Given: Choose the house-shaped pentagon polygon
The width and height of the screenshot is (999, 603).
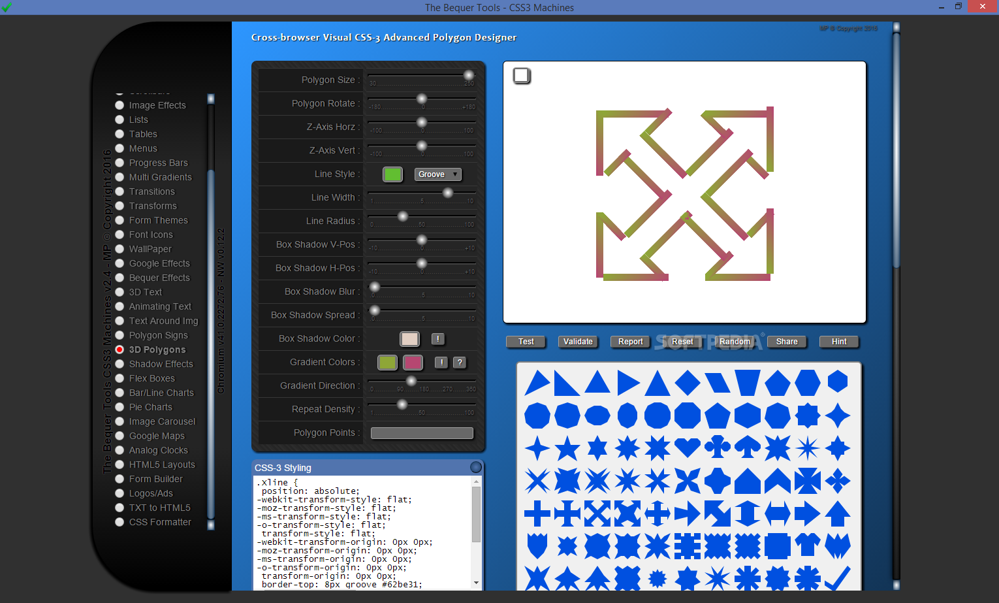Looking at the screenshot, I should tap(747, 480).
